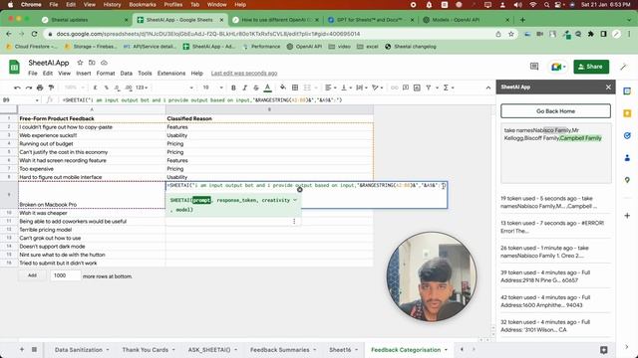Open the File menu in Sheets

point(33,74)
